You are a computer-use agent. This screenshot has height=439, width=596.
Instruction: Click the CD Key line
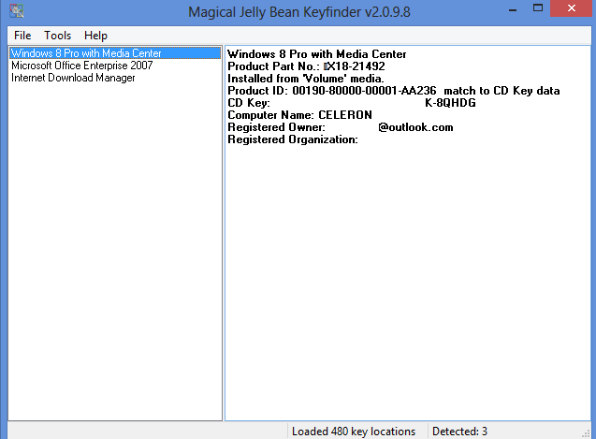pyautogui.click(x=352, y=103)
